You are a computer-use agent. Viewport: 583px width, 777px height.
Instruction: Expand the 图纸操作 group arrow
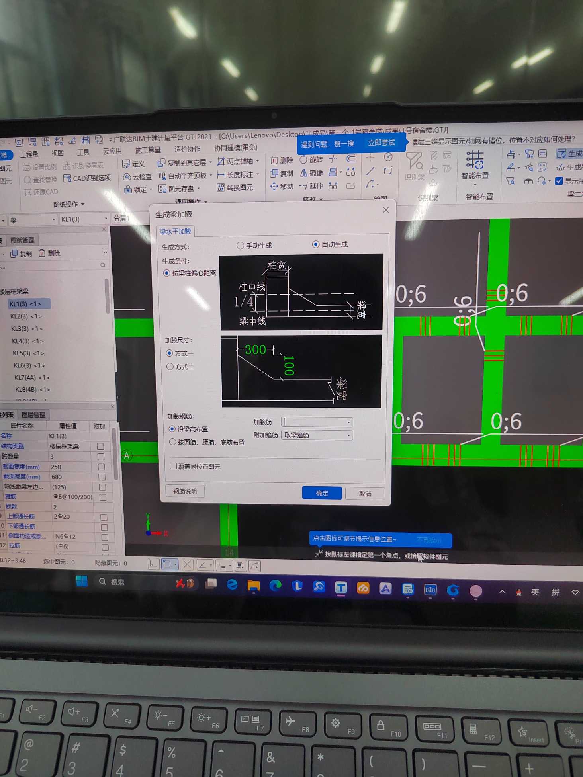point(83,204)
